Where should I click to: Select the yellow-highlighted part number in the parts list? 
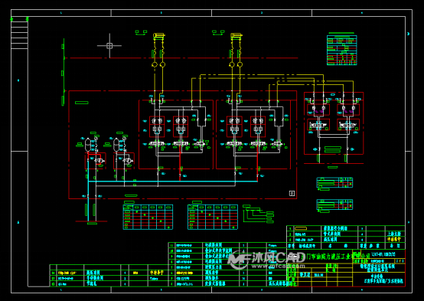(301, 228)
